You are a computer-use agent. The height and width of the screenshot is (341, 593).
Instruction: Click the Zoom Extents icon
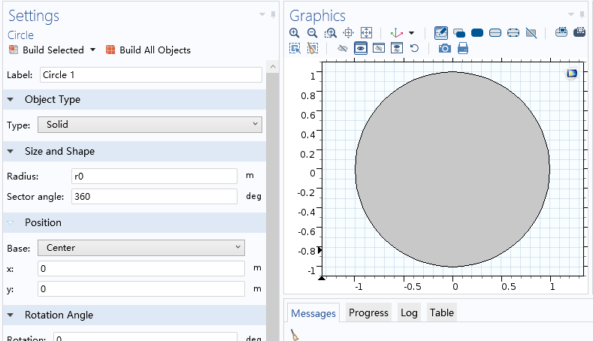click(366, 33)
